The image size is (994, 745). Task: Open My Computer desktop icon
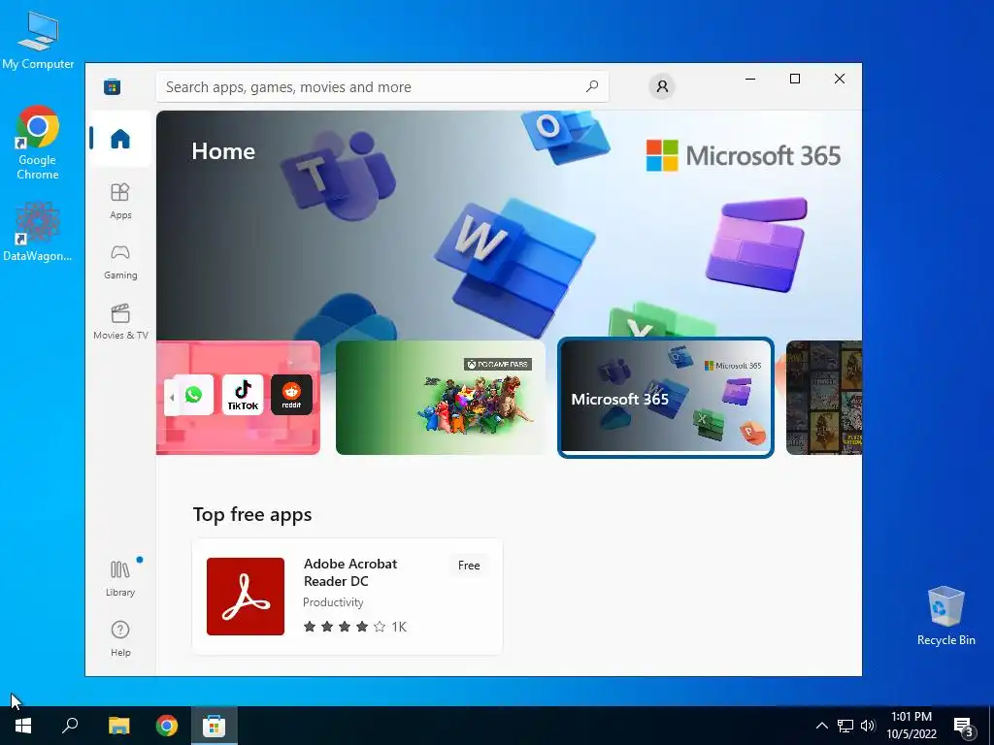pyautogui.click(x=38, y=40)
